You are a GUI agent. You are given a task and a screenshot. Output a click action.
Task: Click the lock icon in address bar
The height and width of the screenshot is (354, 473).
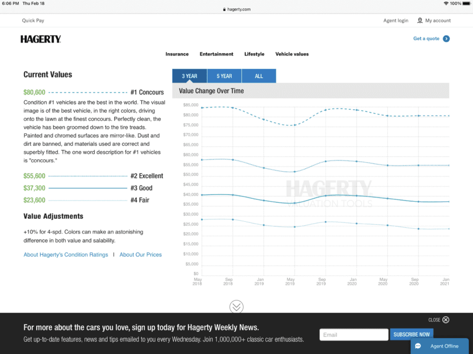click(x=223, y=9)
